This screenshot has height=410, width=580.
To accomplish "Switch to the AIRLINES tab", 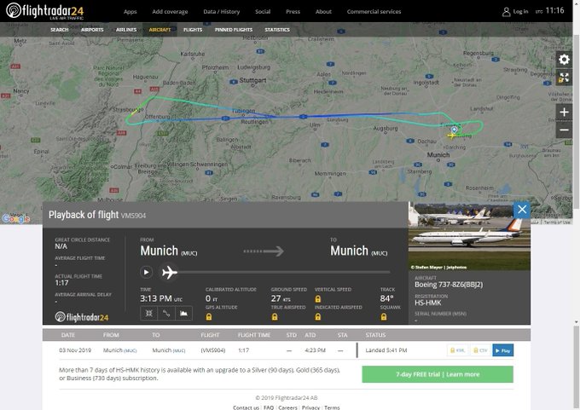I will 126,30.
